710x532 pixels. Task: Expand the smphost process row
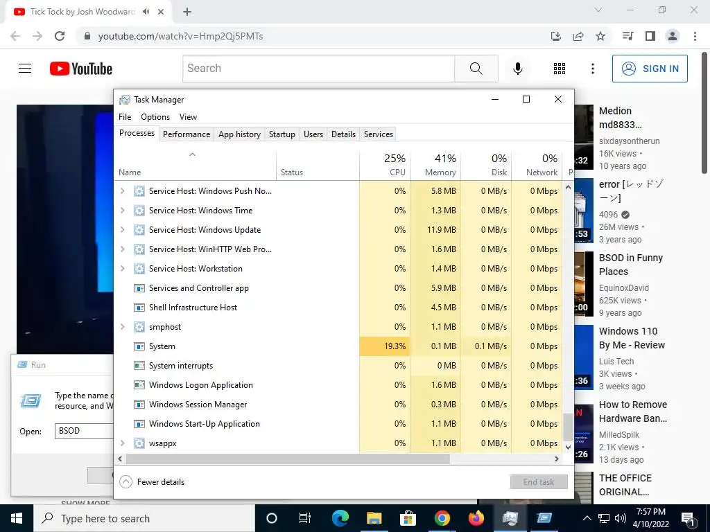122,327
